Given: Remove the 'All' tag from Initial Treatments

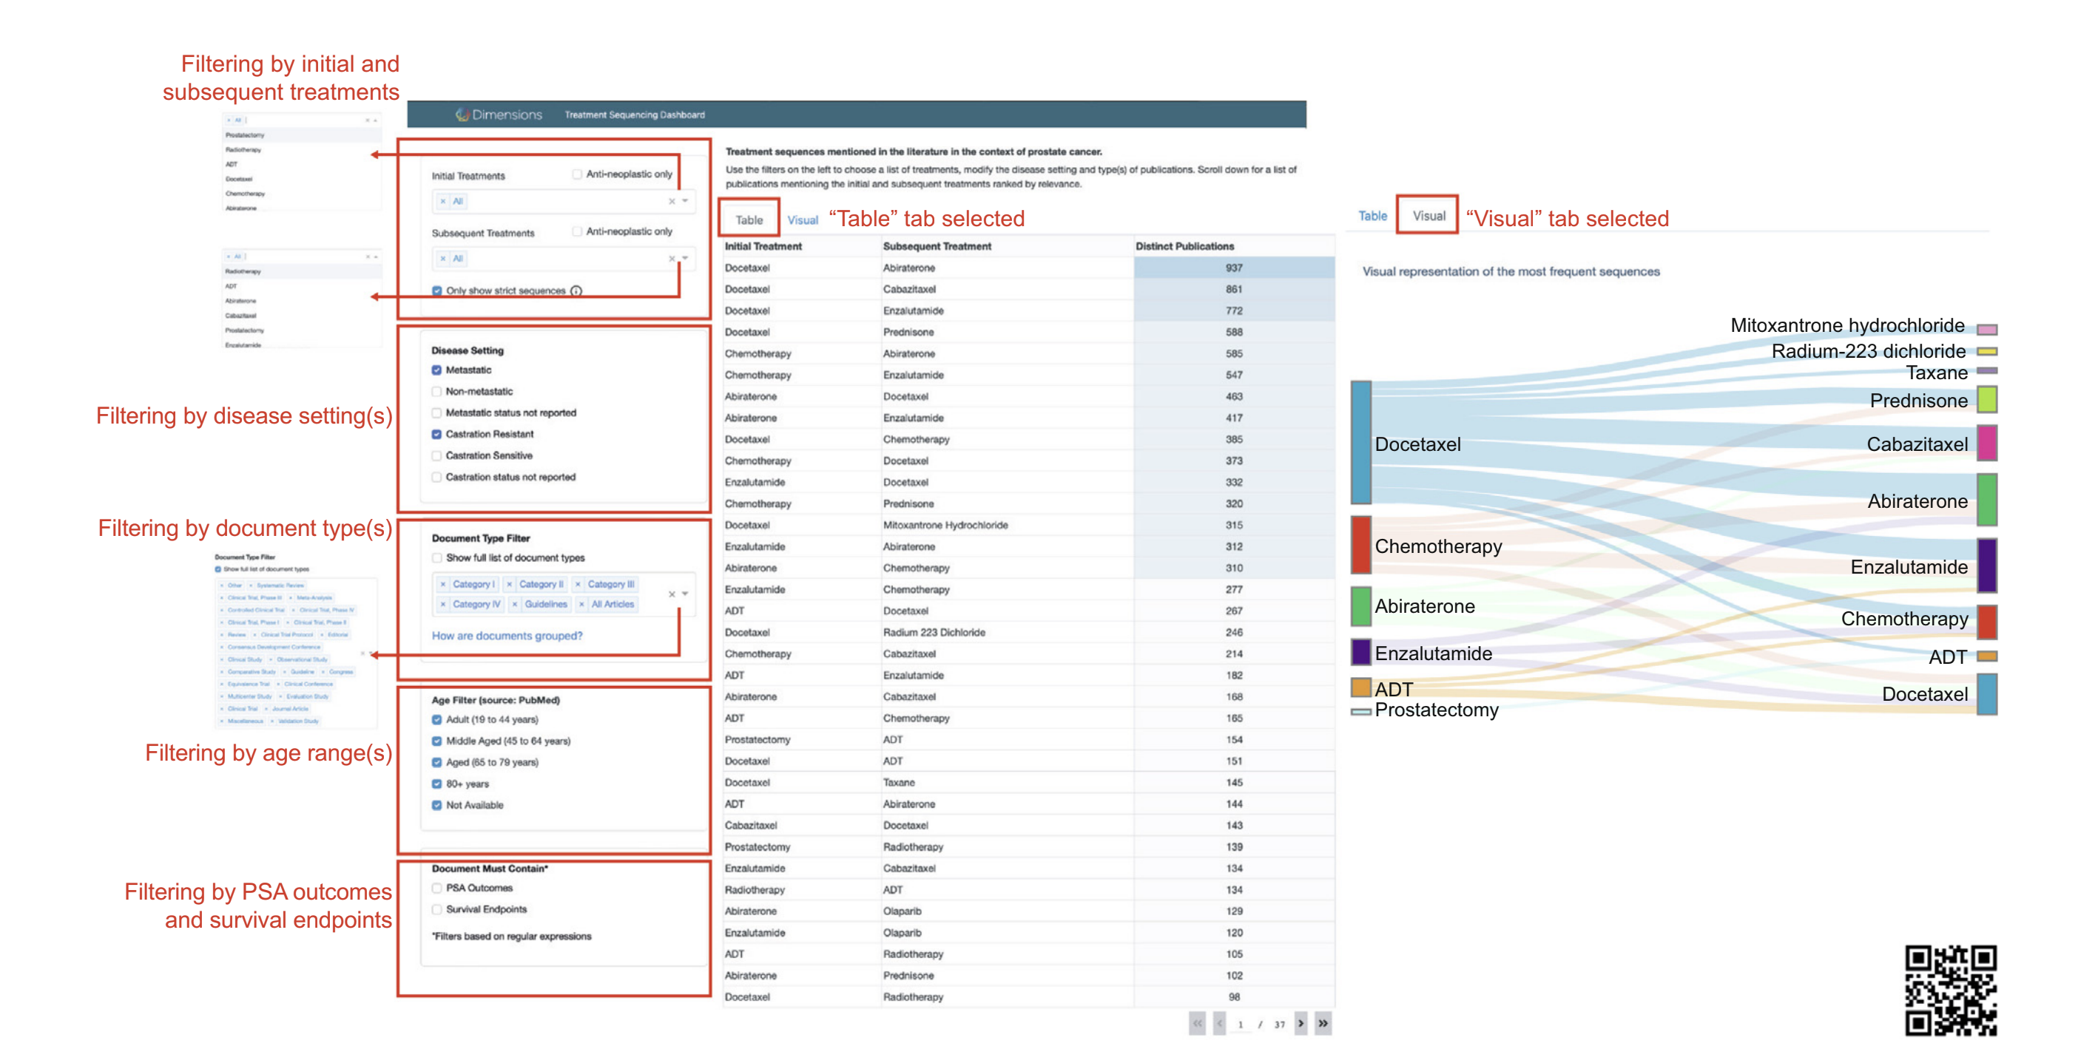Looking at the screenshot, I should pyautogui.click(x=442, y=201).
